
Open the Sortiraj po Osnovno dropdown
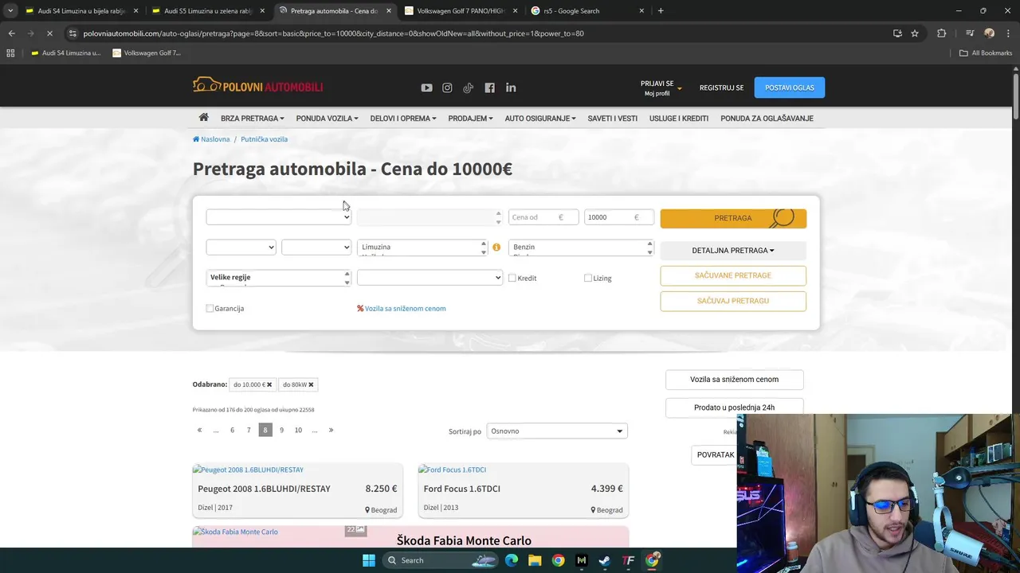557,431
